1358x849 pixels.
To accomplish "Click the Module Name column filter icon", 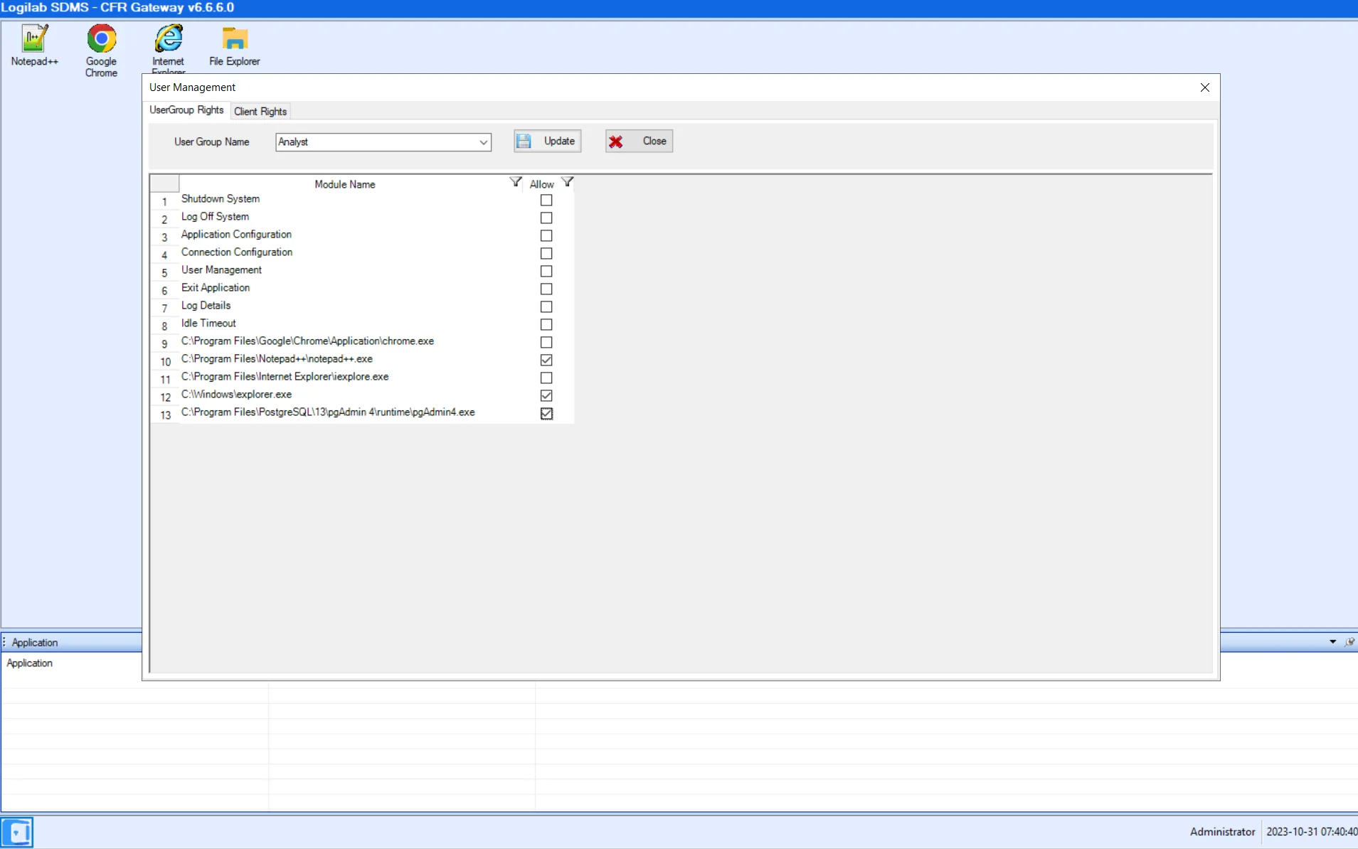I will pyautogui.click(x=516, y=182).
